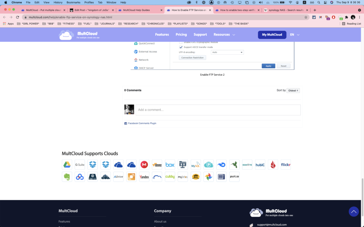
Task: Choose the Evernote elephant icon
Action: (x=67, y=177)
